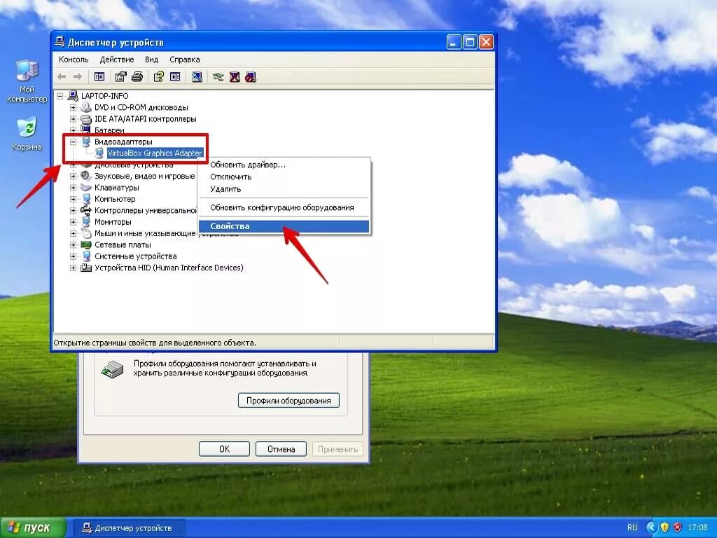Click OK in the back dialog

224,449
